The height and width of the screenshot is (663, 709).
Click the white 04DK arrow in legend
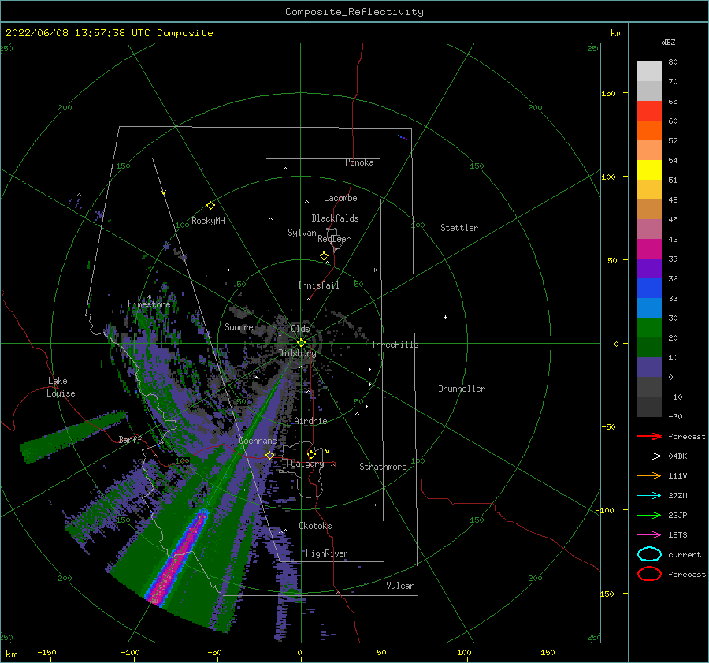click(649, 456)
